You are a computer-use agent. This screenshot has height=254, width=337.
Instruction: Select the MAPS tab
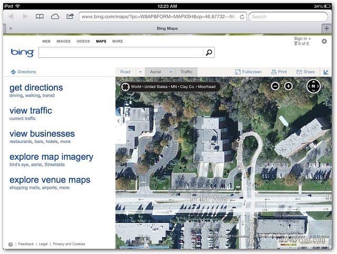101,41
